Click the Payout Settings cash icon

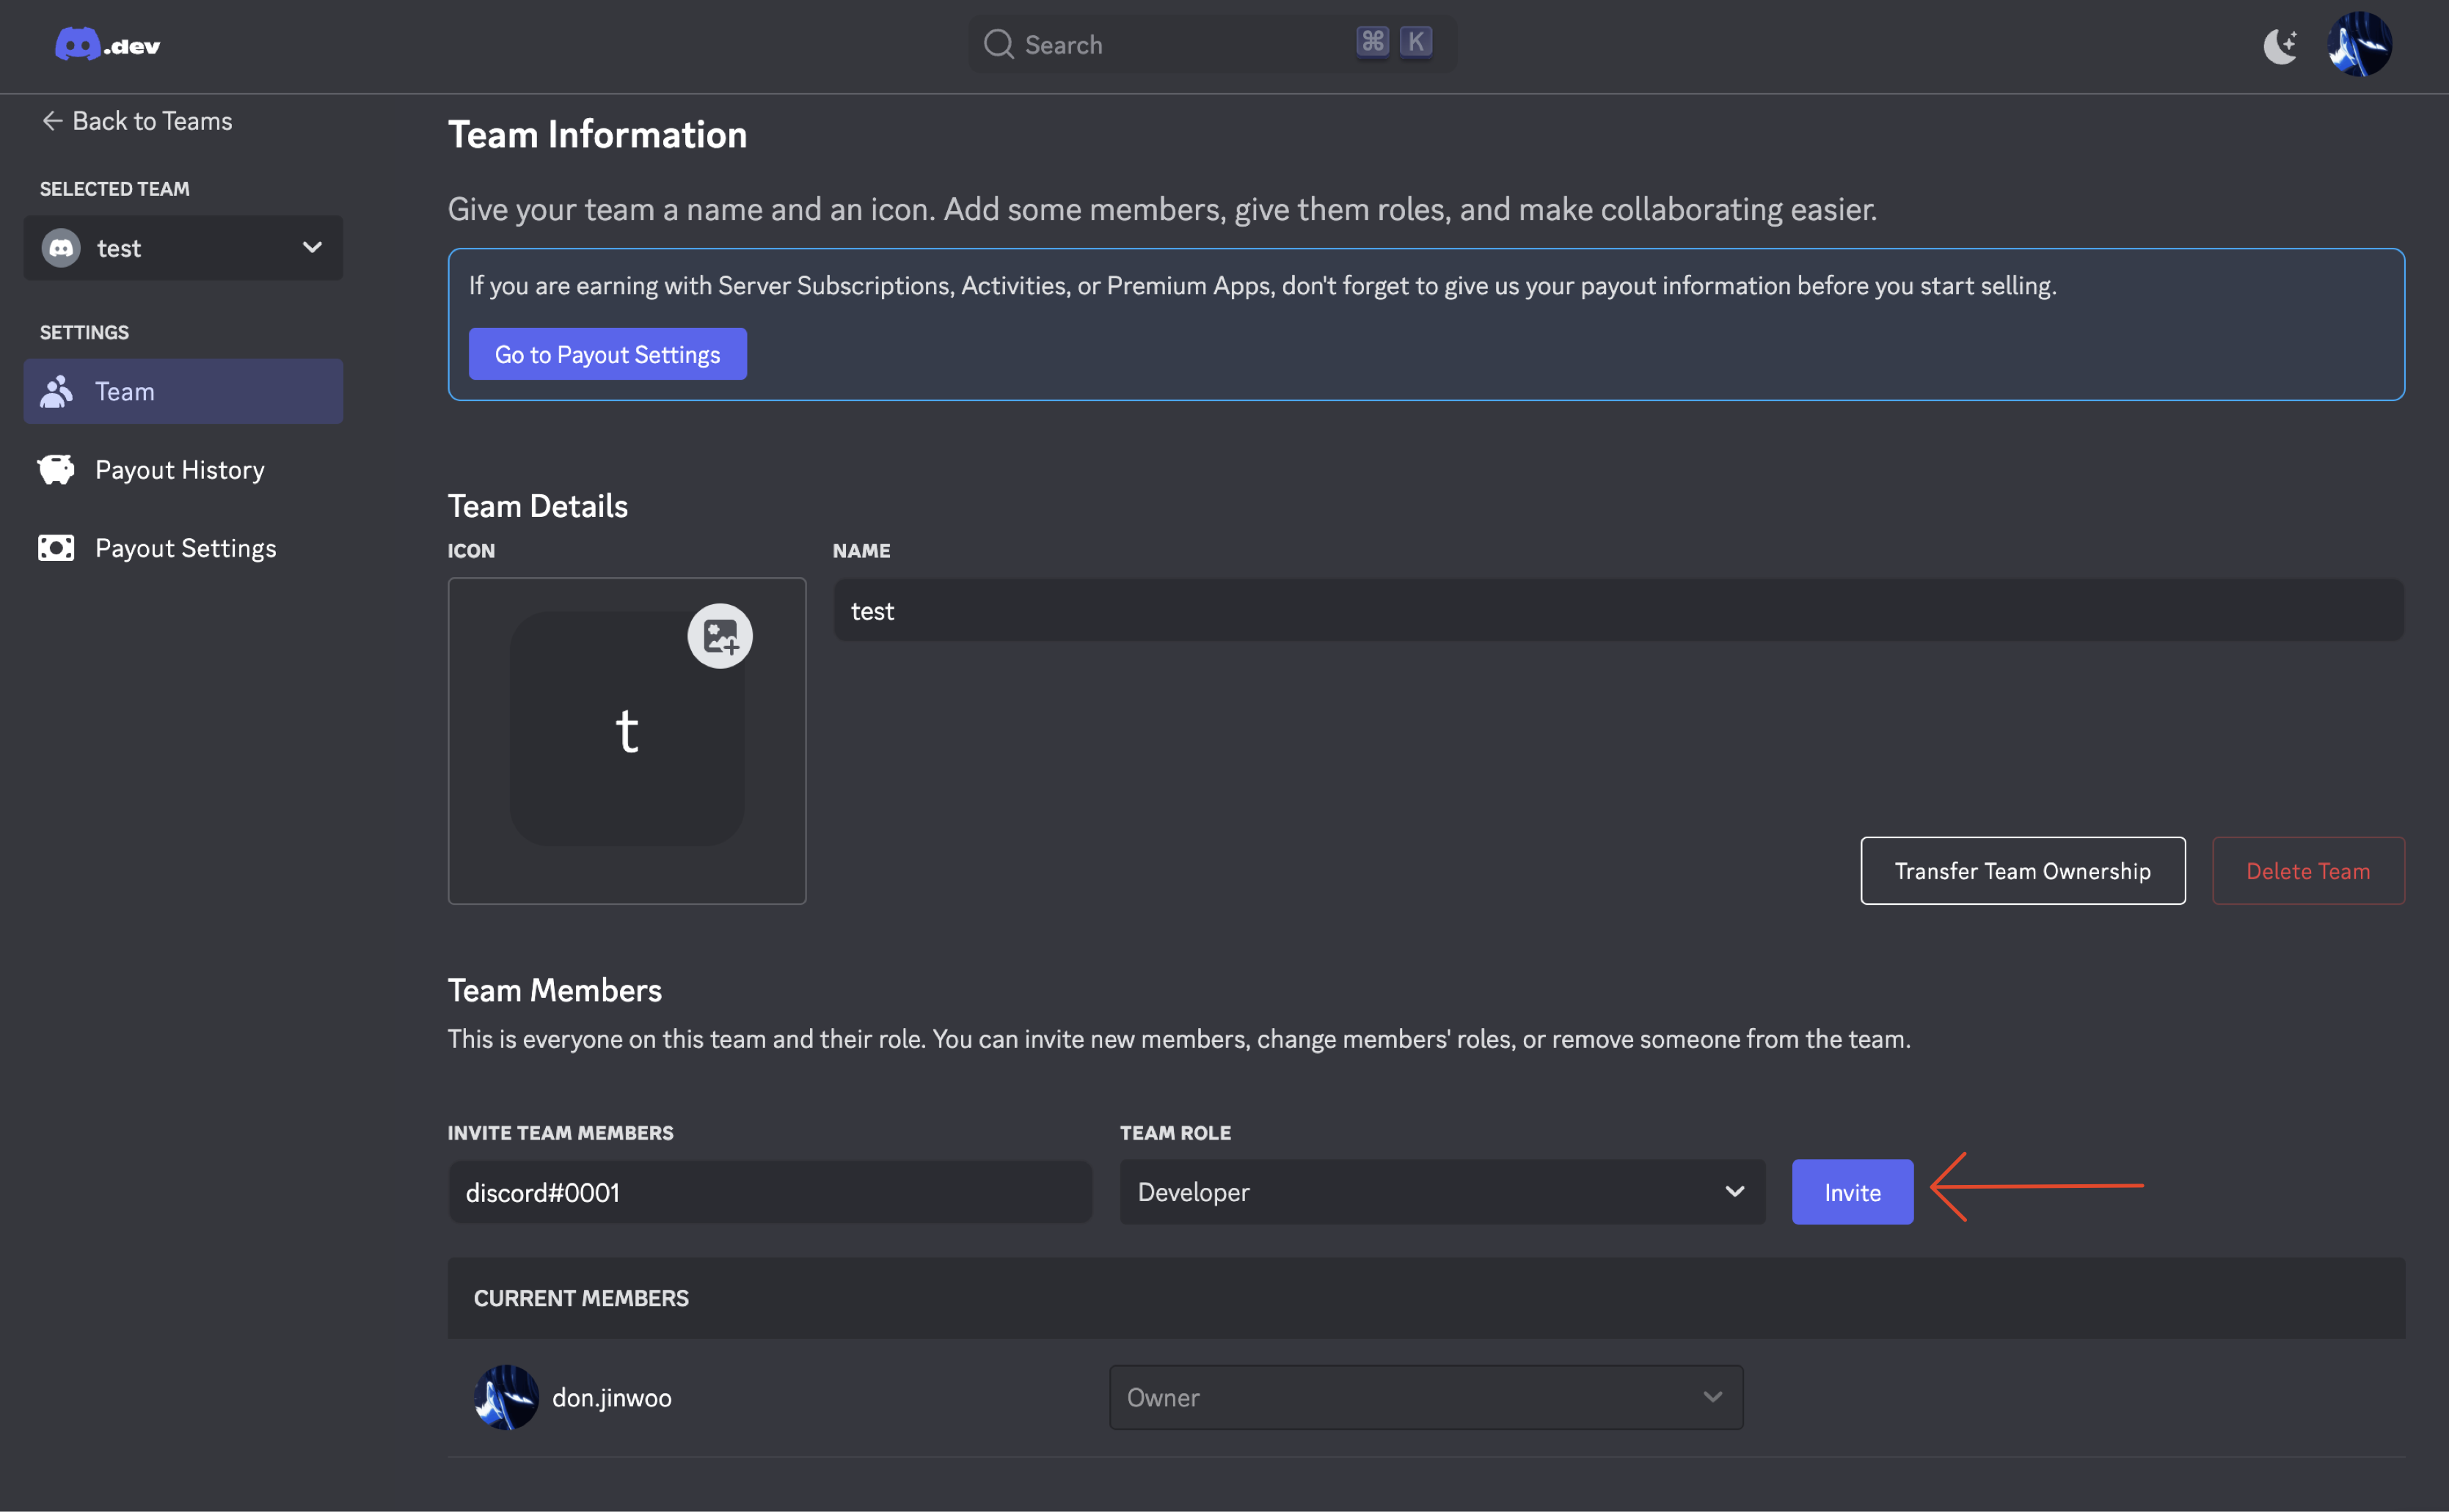coord(56,548)
